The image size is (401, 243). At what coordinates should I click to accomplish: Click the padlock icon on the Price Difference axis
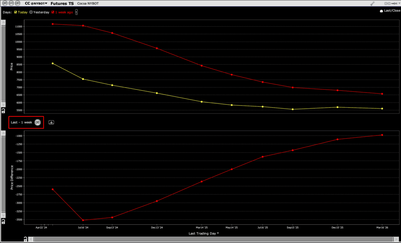point(3,221)
